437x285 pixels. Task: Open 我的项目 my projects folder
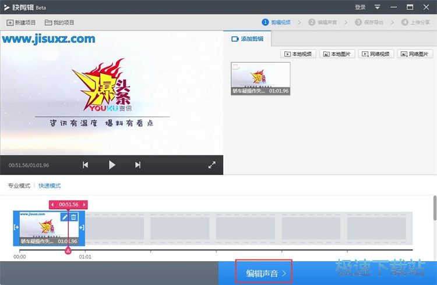point(59,23)
